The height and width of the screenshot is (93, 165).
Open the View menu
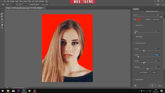36,1
